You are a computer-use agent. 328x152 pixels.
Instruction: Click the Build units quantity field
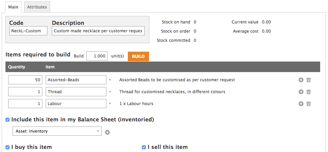[97, 56]
